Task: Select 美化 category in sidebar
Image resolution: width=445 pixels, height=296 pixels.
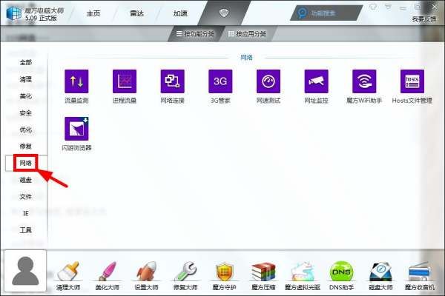Action: click(25, 96)
